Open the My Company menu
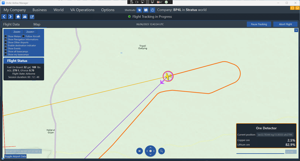The height and width of the screenshot is (161, 300). coord(15,10)
